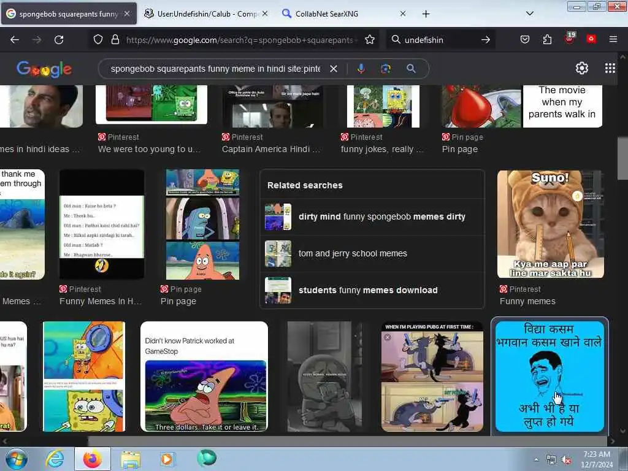This screenshot has height=471, width=628.
Task: Clear the Google search query
Action: (333, 69)
